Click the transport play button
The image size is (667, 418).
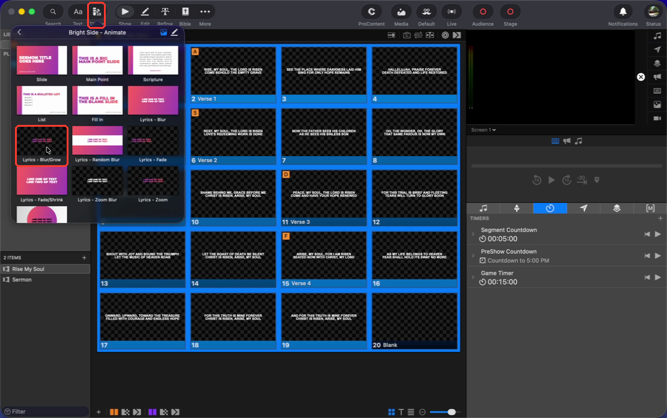tap(551, 180)
